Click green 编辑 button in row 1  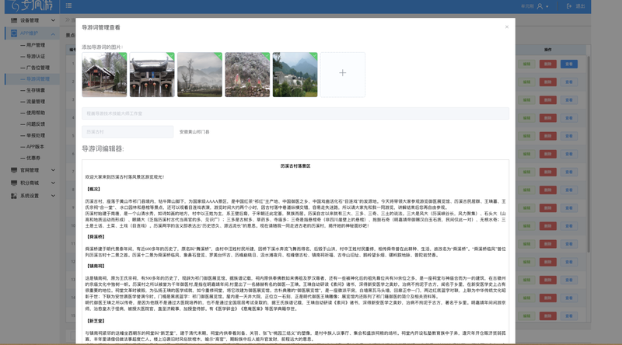point(526,64)
